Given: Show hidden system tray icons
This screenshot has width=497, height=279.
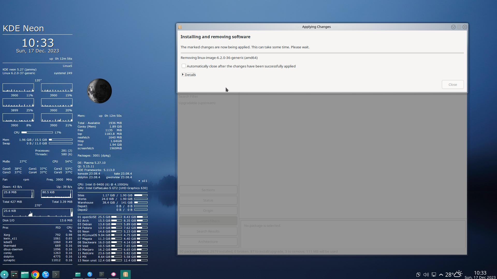Looking at the screenshot, I should 441,275.
